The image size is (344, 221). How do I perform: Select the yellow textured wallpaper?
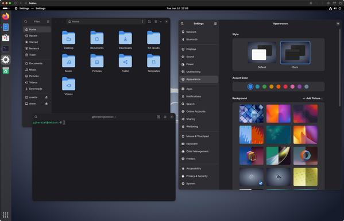306,177
